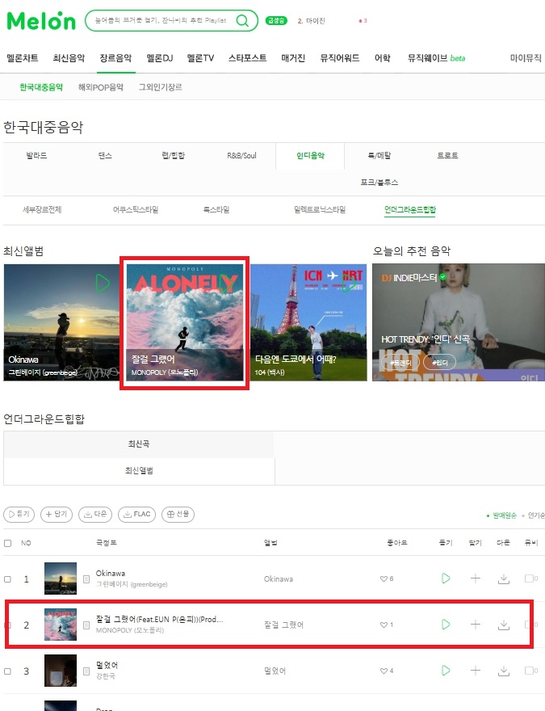
Task: Open song info icon for Okinawa
Action: (86, 579)
